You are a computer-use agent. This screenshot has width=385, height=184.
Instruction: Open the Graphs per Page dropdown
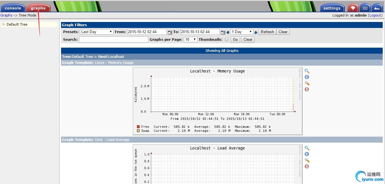(x=191, y=40)
